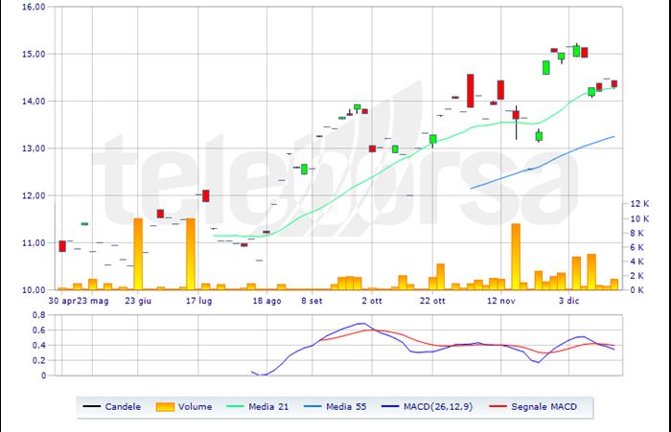
Task: Select the 10,00 price axis label
Action: [x=33, y=289]
